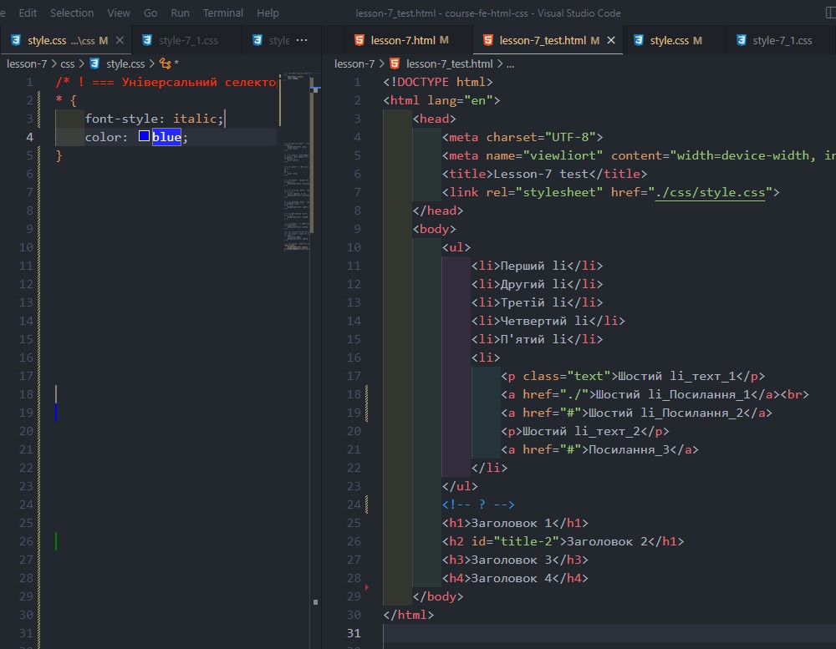Click the Універсальний селектор comment
Viewport: 836px width, 649px height.
coord(166,82)
